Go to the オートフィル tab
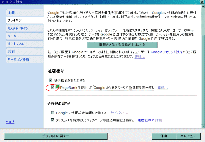Image resolution: width=205 pixels, height=142 pixels. tap(25, 44)
